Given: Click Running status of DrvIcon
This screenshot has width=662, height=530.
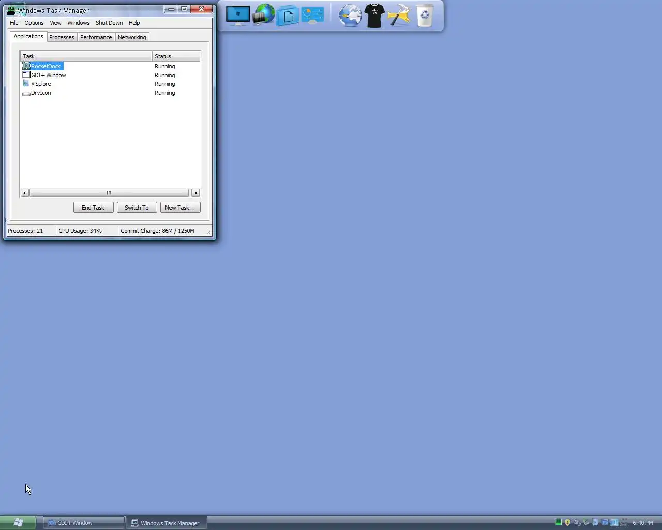Looking at the screenshot, I should coord(165,93).
